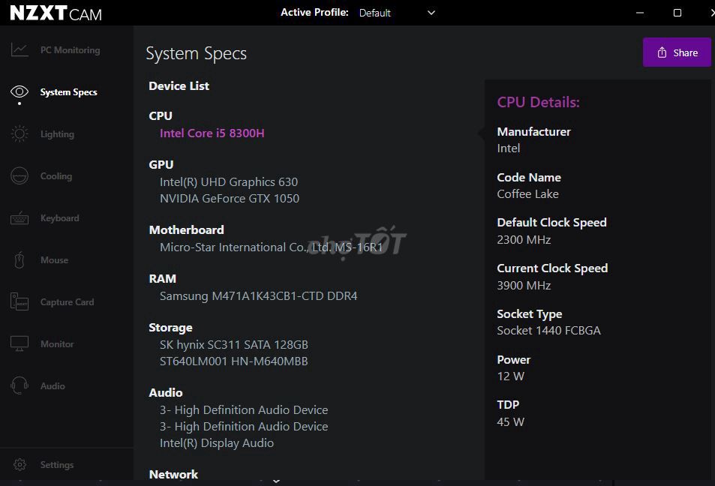Click the System Specs page title
715x486 pixels.
point(196,53)
